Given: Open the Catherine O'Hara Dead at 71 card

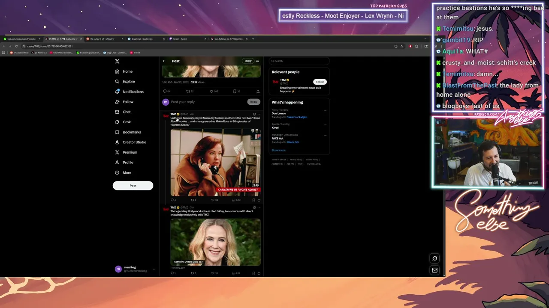Looking at the screenshot, I should click(x=215, y=242).
